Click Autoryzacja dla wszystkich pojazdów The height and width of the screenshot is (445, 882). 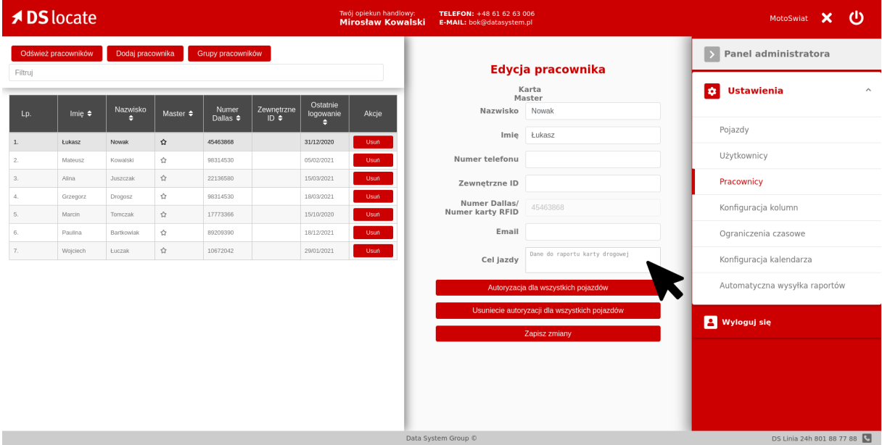point(548,288)
